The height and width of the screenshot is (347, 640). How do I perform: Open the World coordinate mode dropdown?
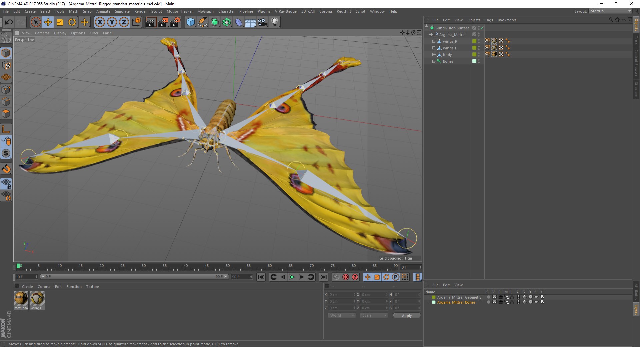tap(342, 315)
